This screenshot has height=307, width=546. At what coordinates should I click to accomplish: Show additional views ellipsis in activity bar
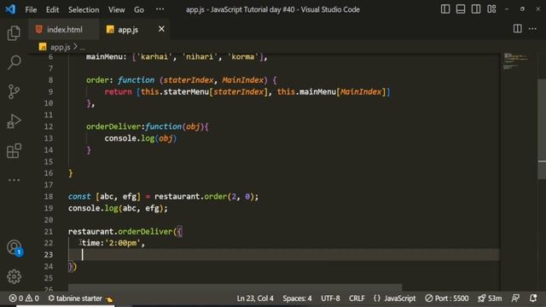click(x=14, y=180)
